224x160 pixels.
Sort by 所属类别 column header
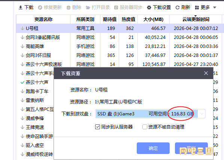85,19
